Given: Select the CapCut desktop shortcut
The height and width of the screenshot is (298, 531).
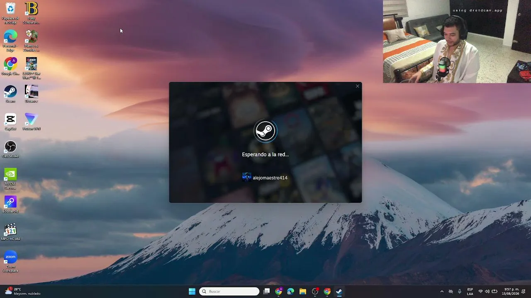Looking at the screenshot, I should tap(10, 122).
